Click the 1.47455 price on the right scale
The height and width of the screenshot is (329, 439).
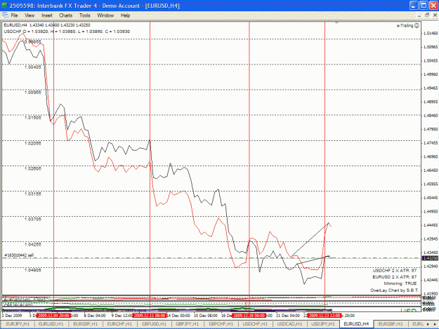[431, 143]
